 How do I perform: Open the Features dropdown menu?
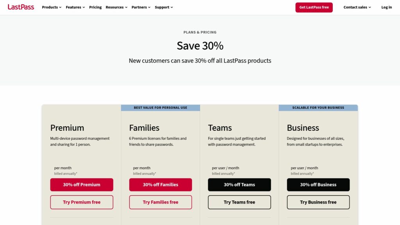[x=75, y=7]
